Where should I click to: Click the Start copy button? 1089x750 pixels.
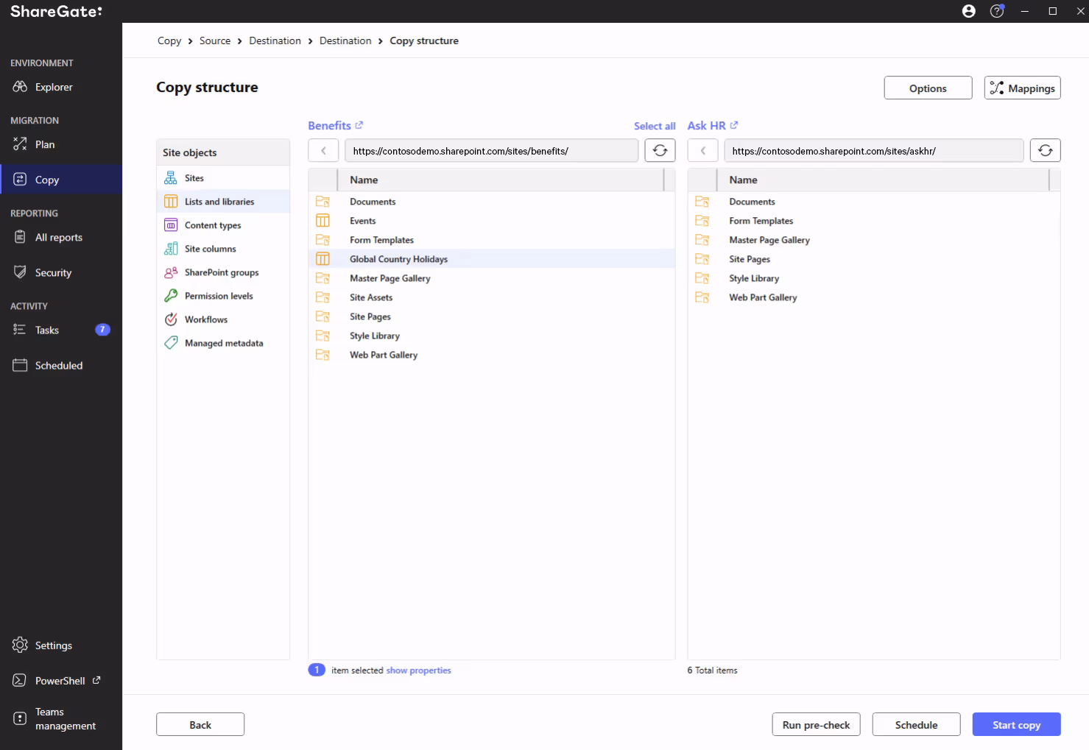(1016, 724)
